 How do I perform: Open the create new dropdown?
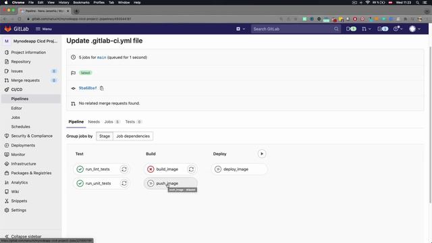pyautogui.click(x=240, y=29)
